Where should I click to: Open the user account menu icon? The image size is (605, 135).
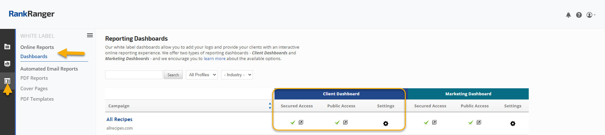tap(590, 15)
